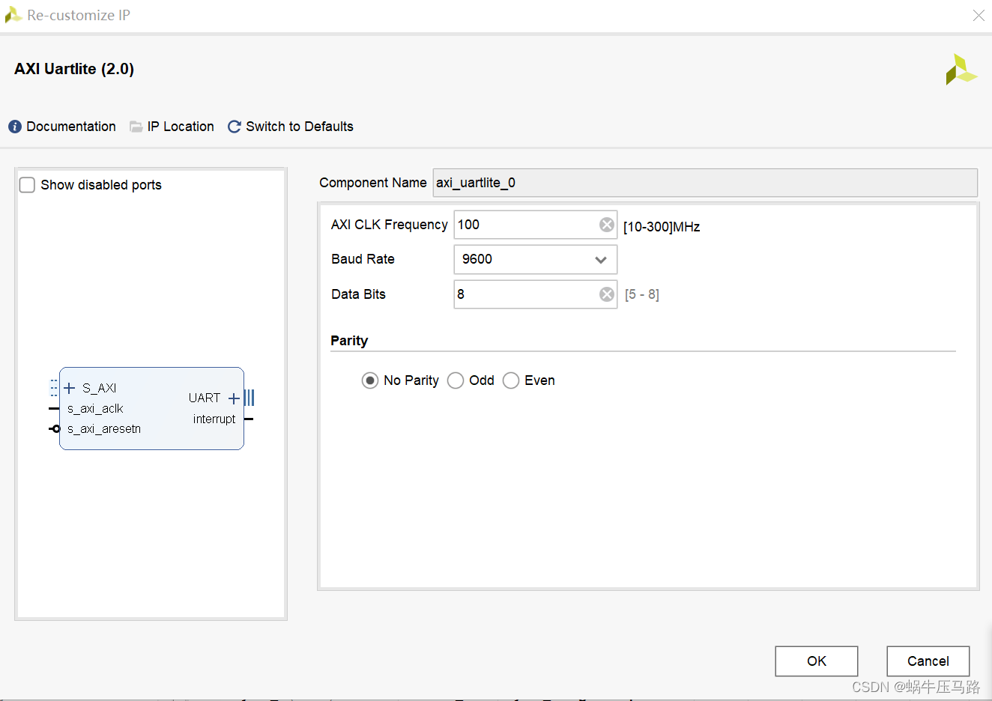Expand the S_AXI interface plus icon

pos(70,388)
